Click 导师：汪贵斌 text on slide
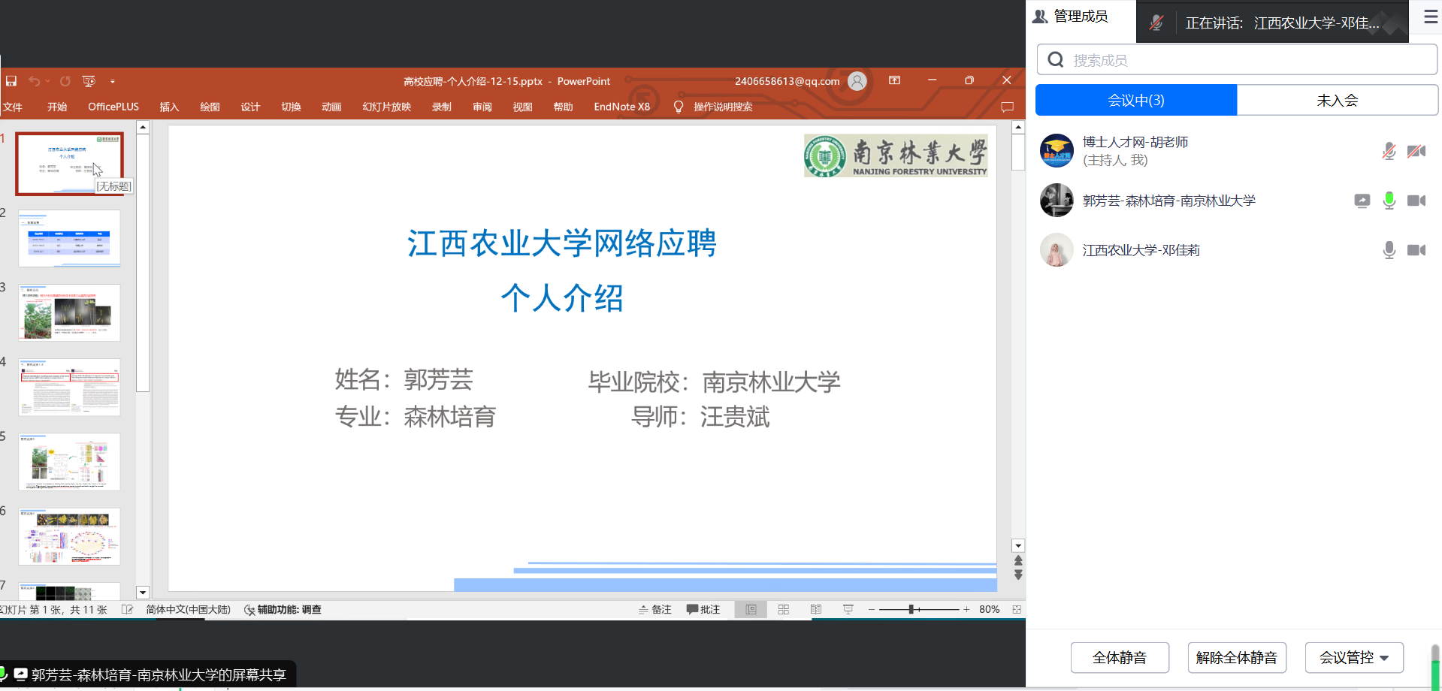Screen dimensions: 1442x691 (x=700, y=416)
